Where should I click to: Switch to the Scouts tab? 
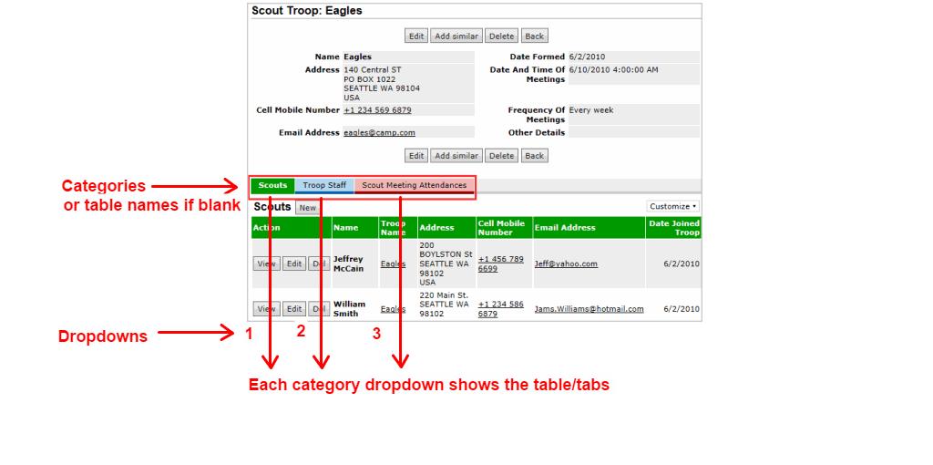[x=272, y=185]
